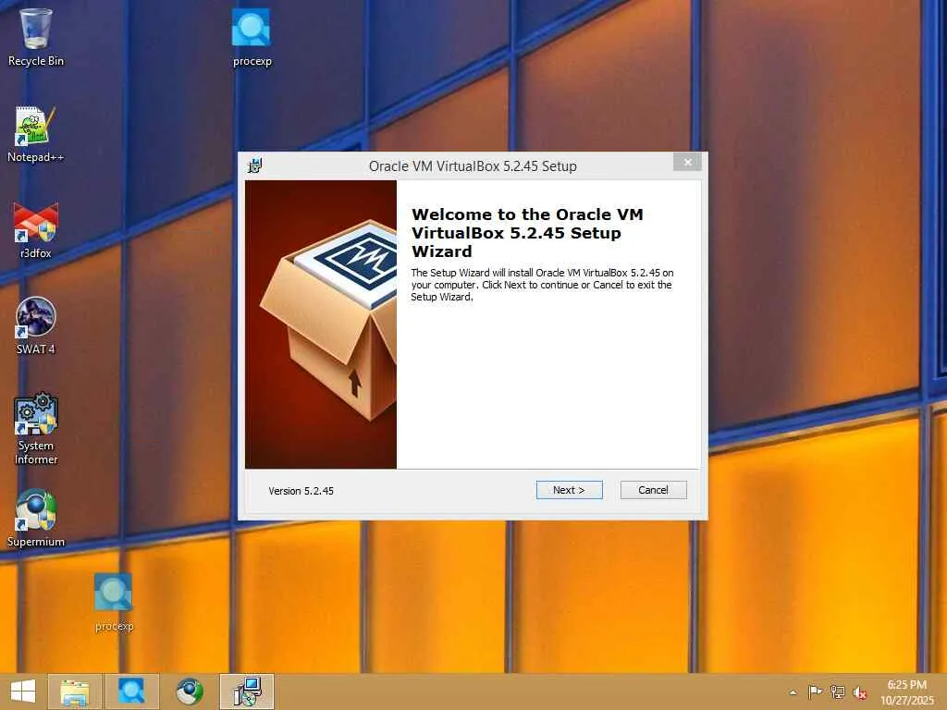
Task: Click Cancel in the VirtualBox Setup wizard
Action: click(654, 490)
